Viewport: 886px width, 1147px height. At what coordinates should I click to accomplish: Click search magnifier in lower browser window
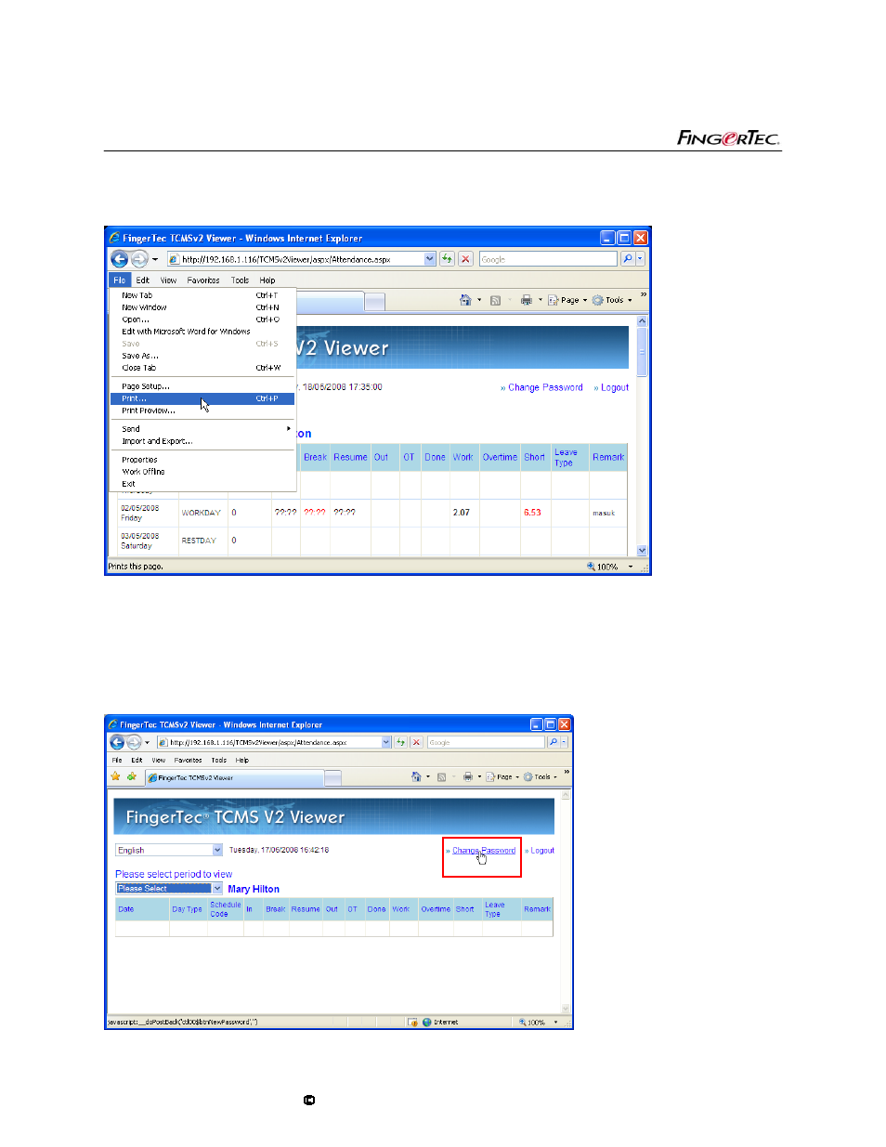553,742
